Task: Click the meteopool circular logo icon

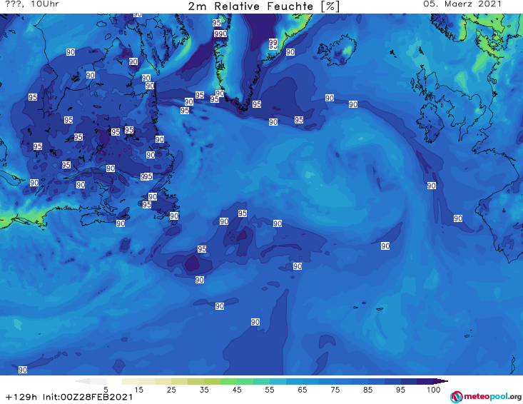Action: pos(456,397)
